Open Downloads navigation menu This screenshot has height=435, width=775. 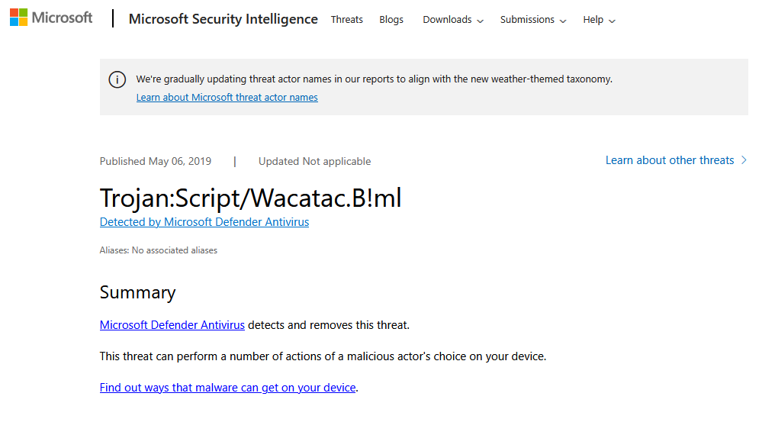click(x=453, y=19)
